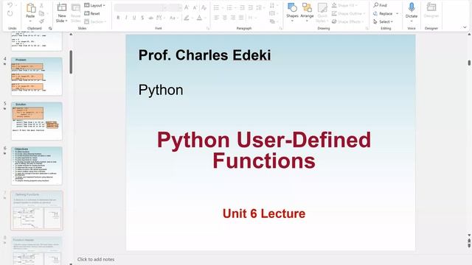The width and height of the screenshot is (472, 265).
Task: Click the Find button
Action: (x=381, y=5)
